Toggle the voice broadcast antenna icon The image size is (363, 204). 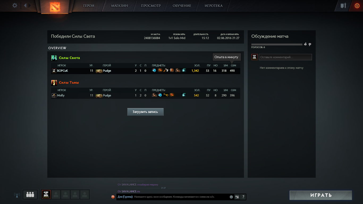pyautogui.click(x=17, y=195)
